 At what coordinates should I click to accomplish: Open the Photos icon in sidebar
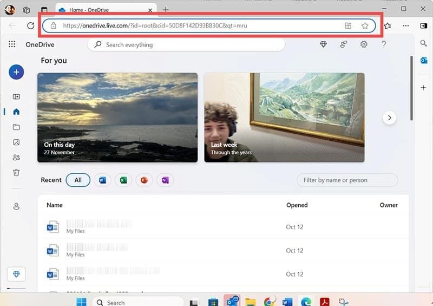tap(16, 142)
